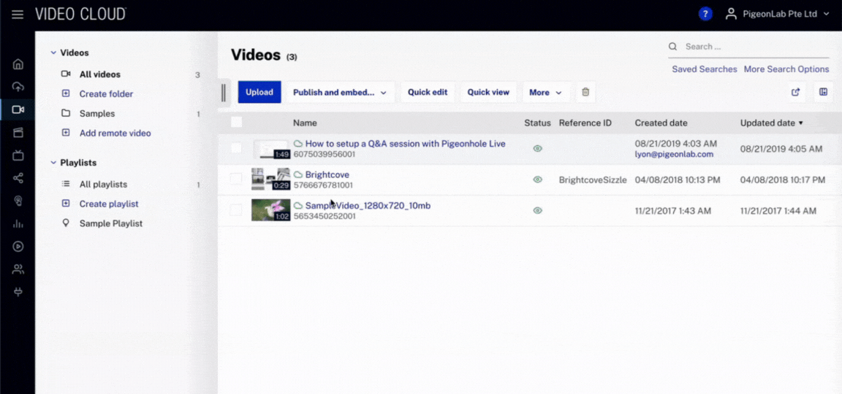Tick the select-all checkbox in table header
Viewport: 842px width, 394px height.
pyautogui.click(x=236, y=123)
